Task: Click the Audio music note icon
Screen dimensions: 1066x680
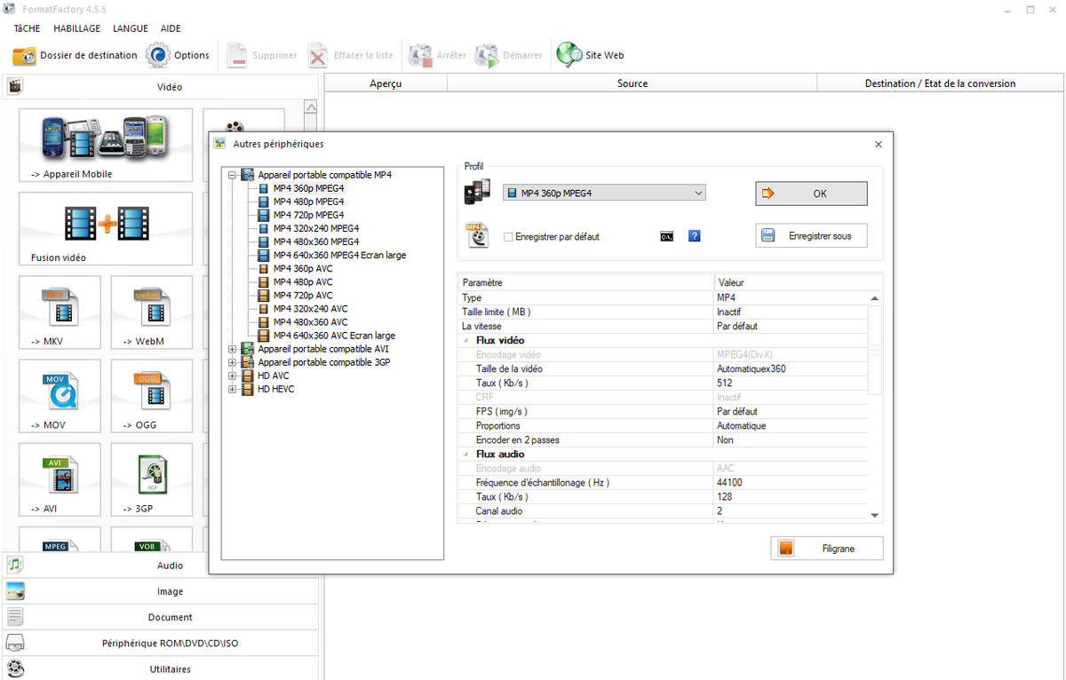Action: tap(15, 565)
